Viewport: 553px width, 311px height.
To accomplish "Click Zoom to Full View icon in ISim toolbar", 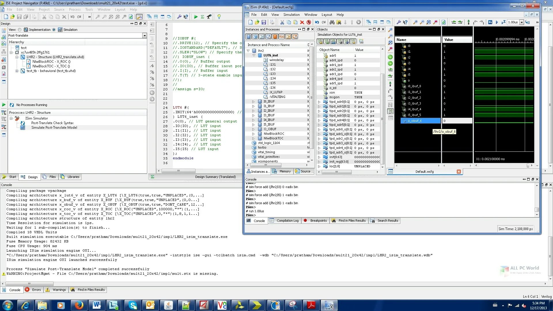I will 429,22.
